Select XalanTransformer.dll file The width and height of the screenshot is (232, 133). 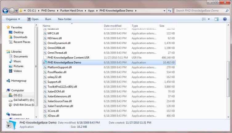[60, 106]
